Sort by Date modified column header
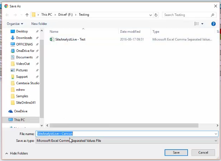 click(130, 32)
